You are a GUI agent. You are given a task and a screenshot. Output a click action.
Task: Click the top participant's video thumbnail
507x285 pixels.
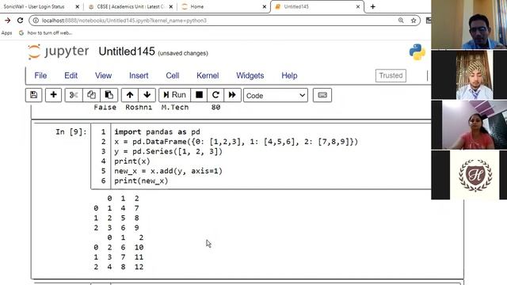pos(469,25)
